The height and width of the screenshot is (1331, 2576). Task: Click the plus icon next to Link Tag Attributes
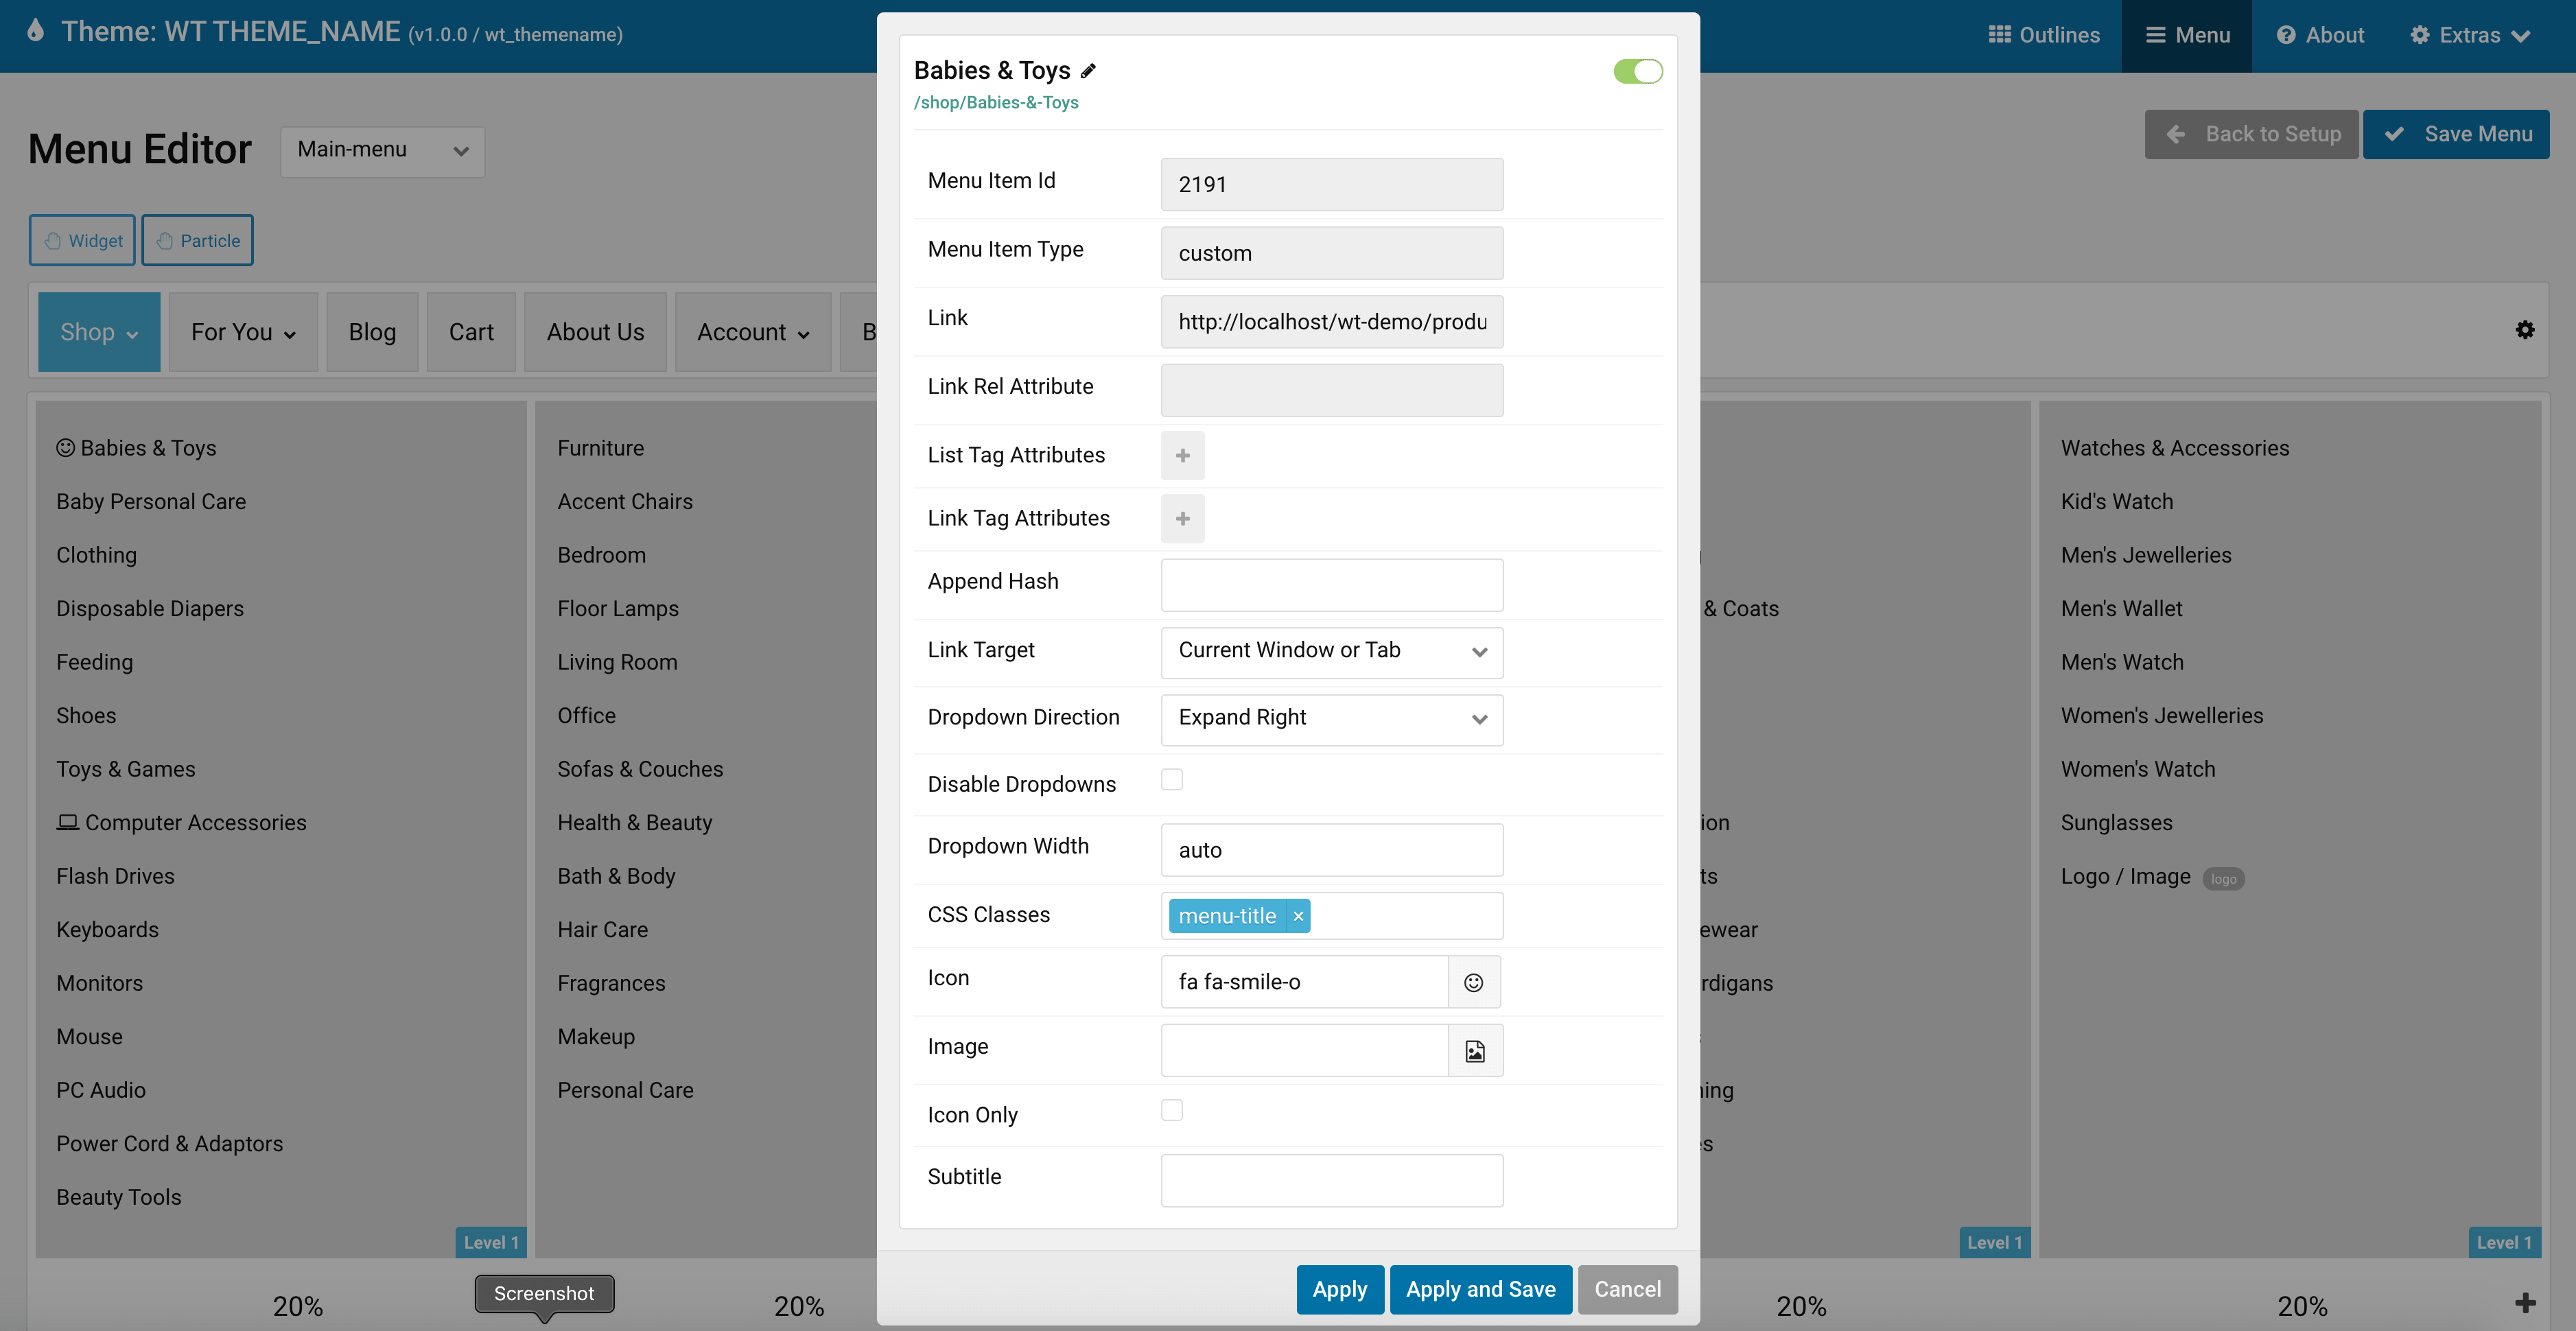tap(1183, 518)
